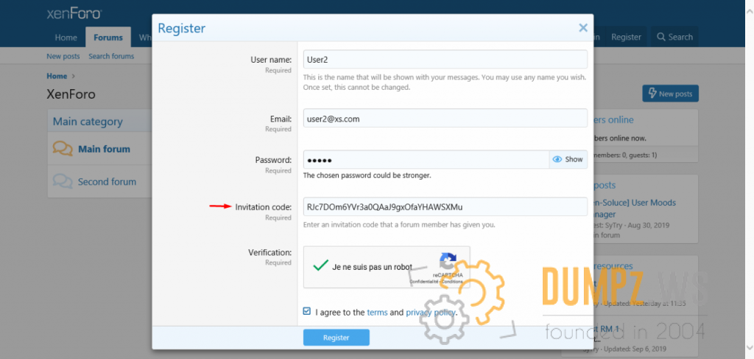Click the xenForo logo
754x359 pixels.
click(74, 14)
